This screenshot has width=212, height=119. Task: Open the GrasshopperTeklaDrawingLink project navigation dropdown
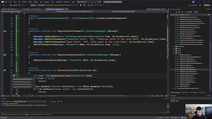[x=28, y=12]
